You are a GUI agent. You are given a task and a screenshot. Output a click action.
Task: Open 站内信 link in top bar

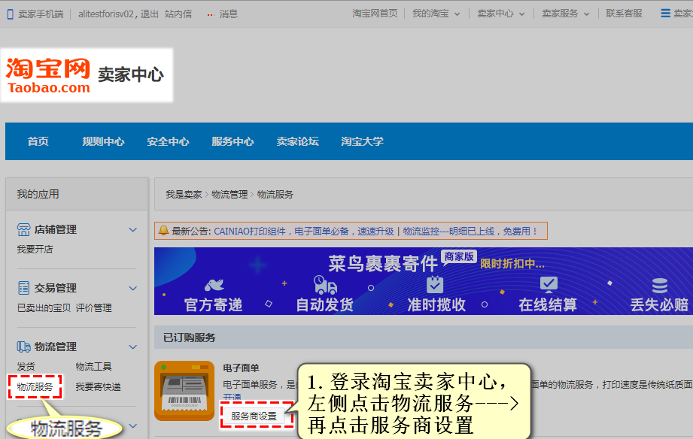tap(178, 14)
